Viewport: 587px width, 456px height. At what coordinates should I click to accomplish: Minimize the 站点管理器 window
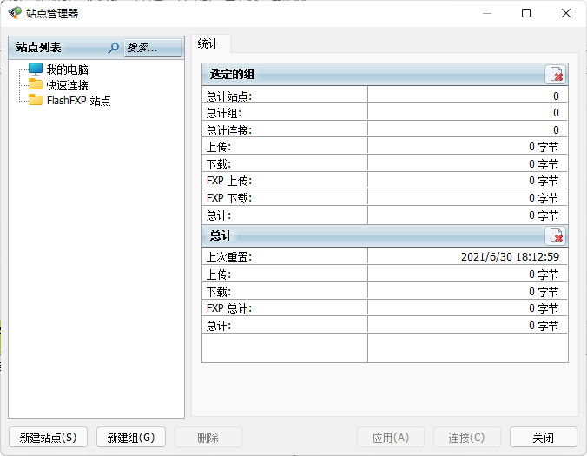point(486,13)
